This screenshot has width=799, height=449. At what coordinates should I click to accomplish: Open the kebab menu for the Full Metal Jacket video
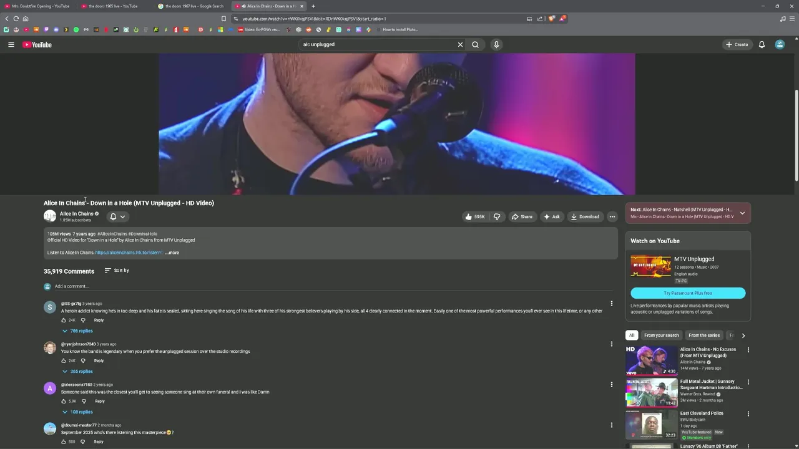748,382
